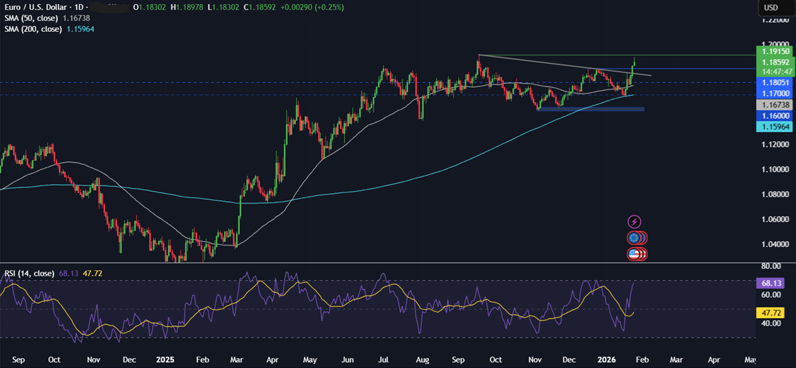
Task: Click the purple lightning bolt event icon
Action: (x=634, y=222)
